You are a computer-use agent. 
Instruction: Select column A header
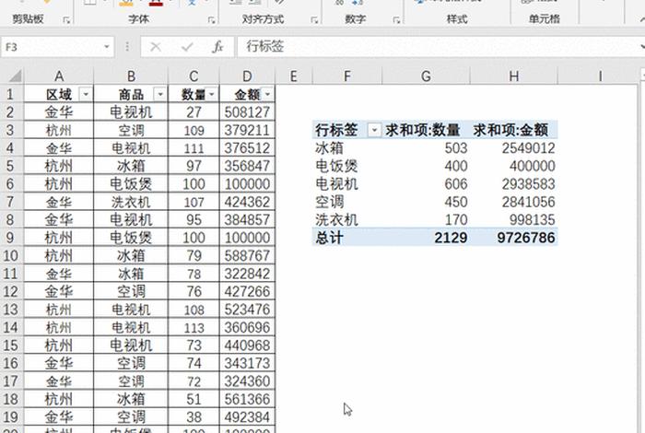(59, 76)
